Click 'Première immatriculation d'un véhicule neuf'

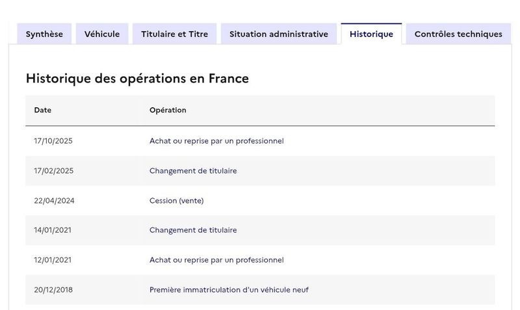point(229,290)
